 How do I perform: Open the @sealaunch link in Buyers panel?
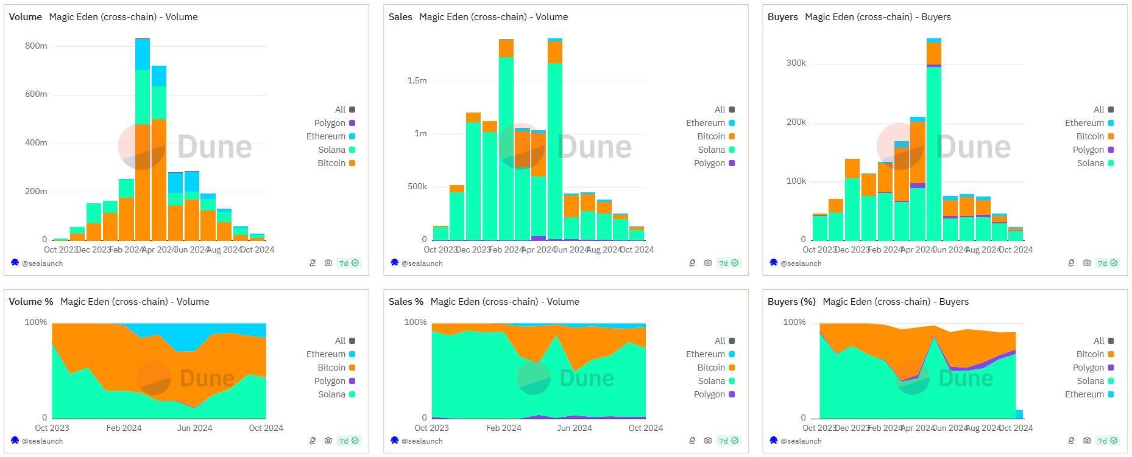801,263
